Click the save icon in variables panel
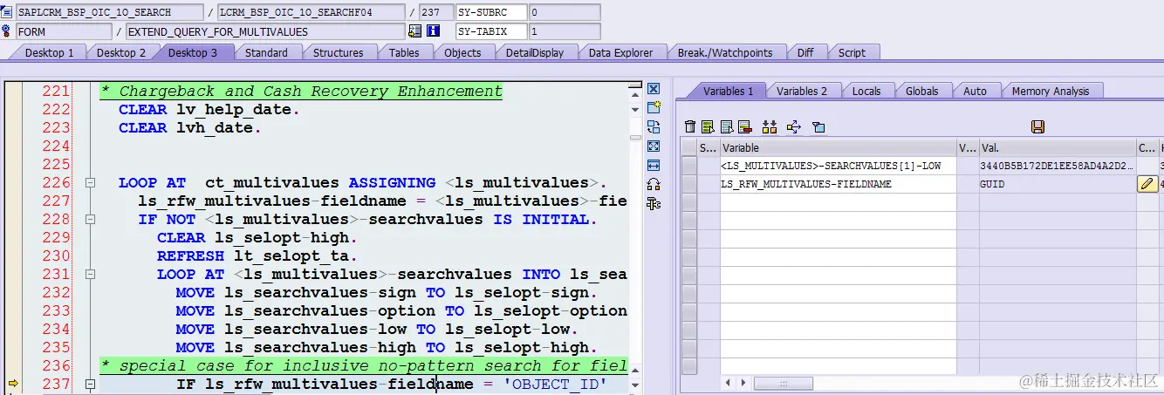1164x395 pixels. (x=1037, y=127)
